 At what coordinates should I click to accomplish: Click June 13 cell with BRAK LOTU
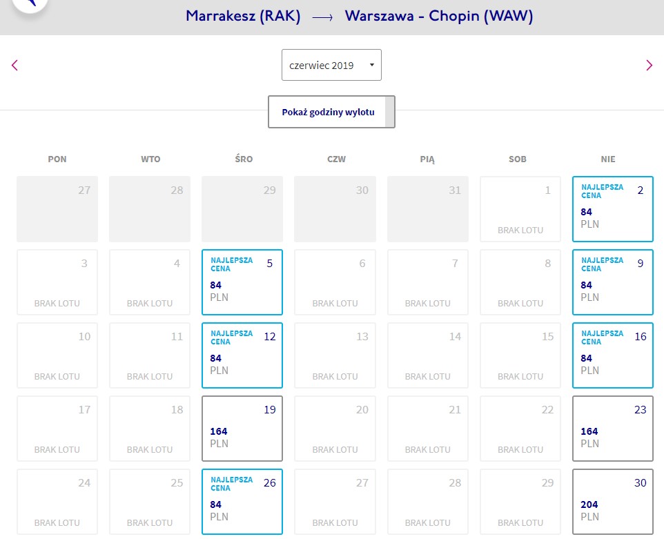[x=335, y=355]
